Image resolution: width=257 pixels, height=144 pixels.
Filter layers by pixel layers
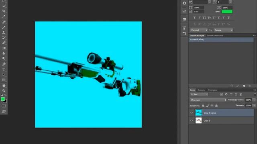click(x=221, y=94)
